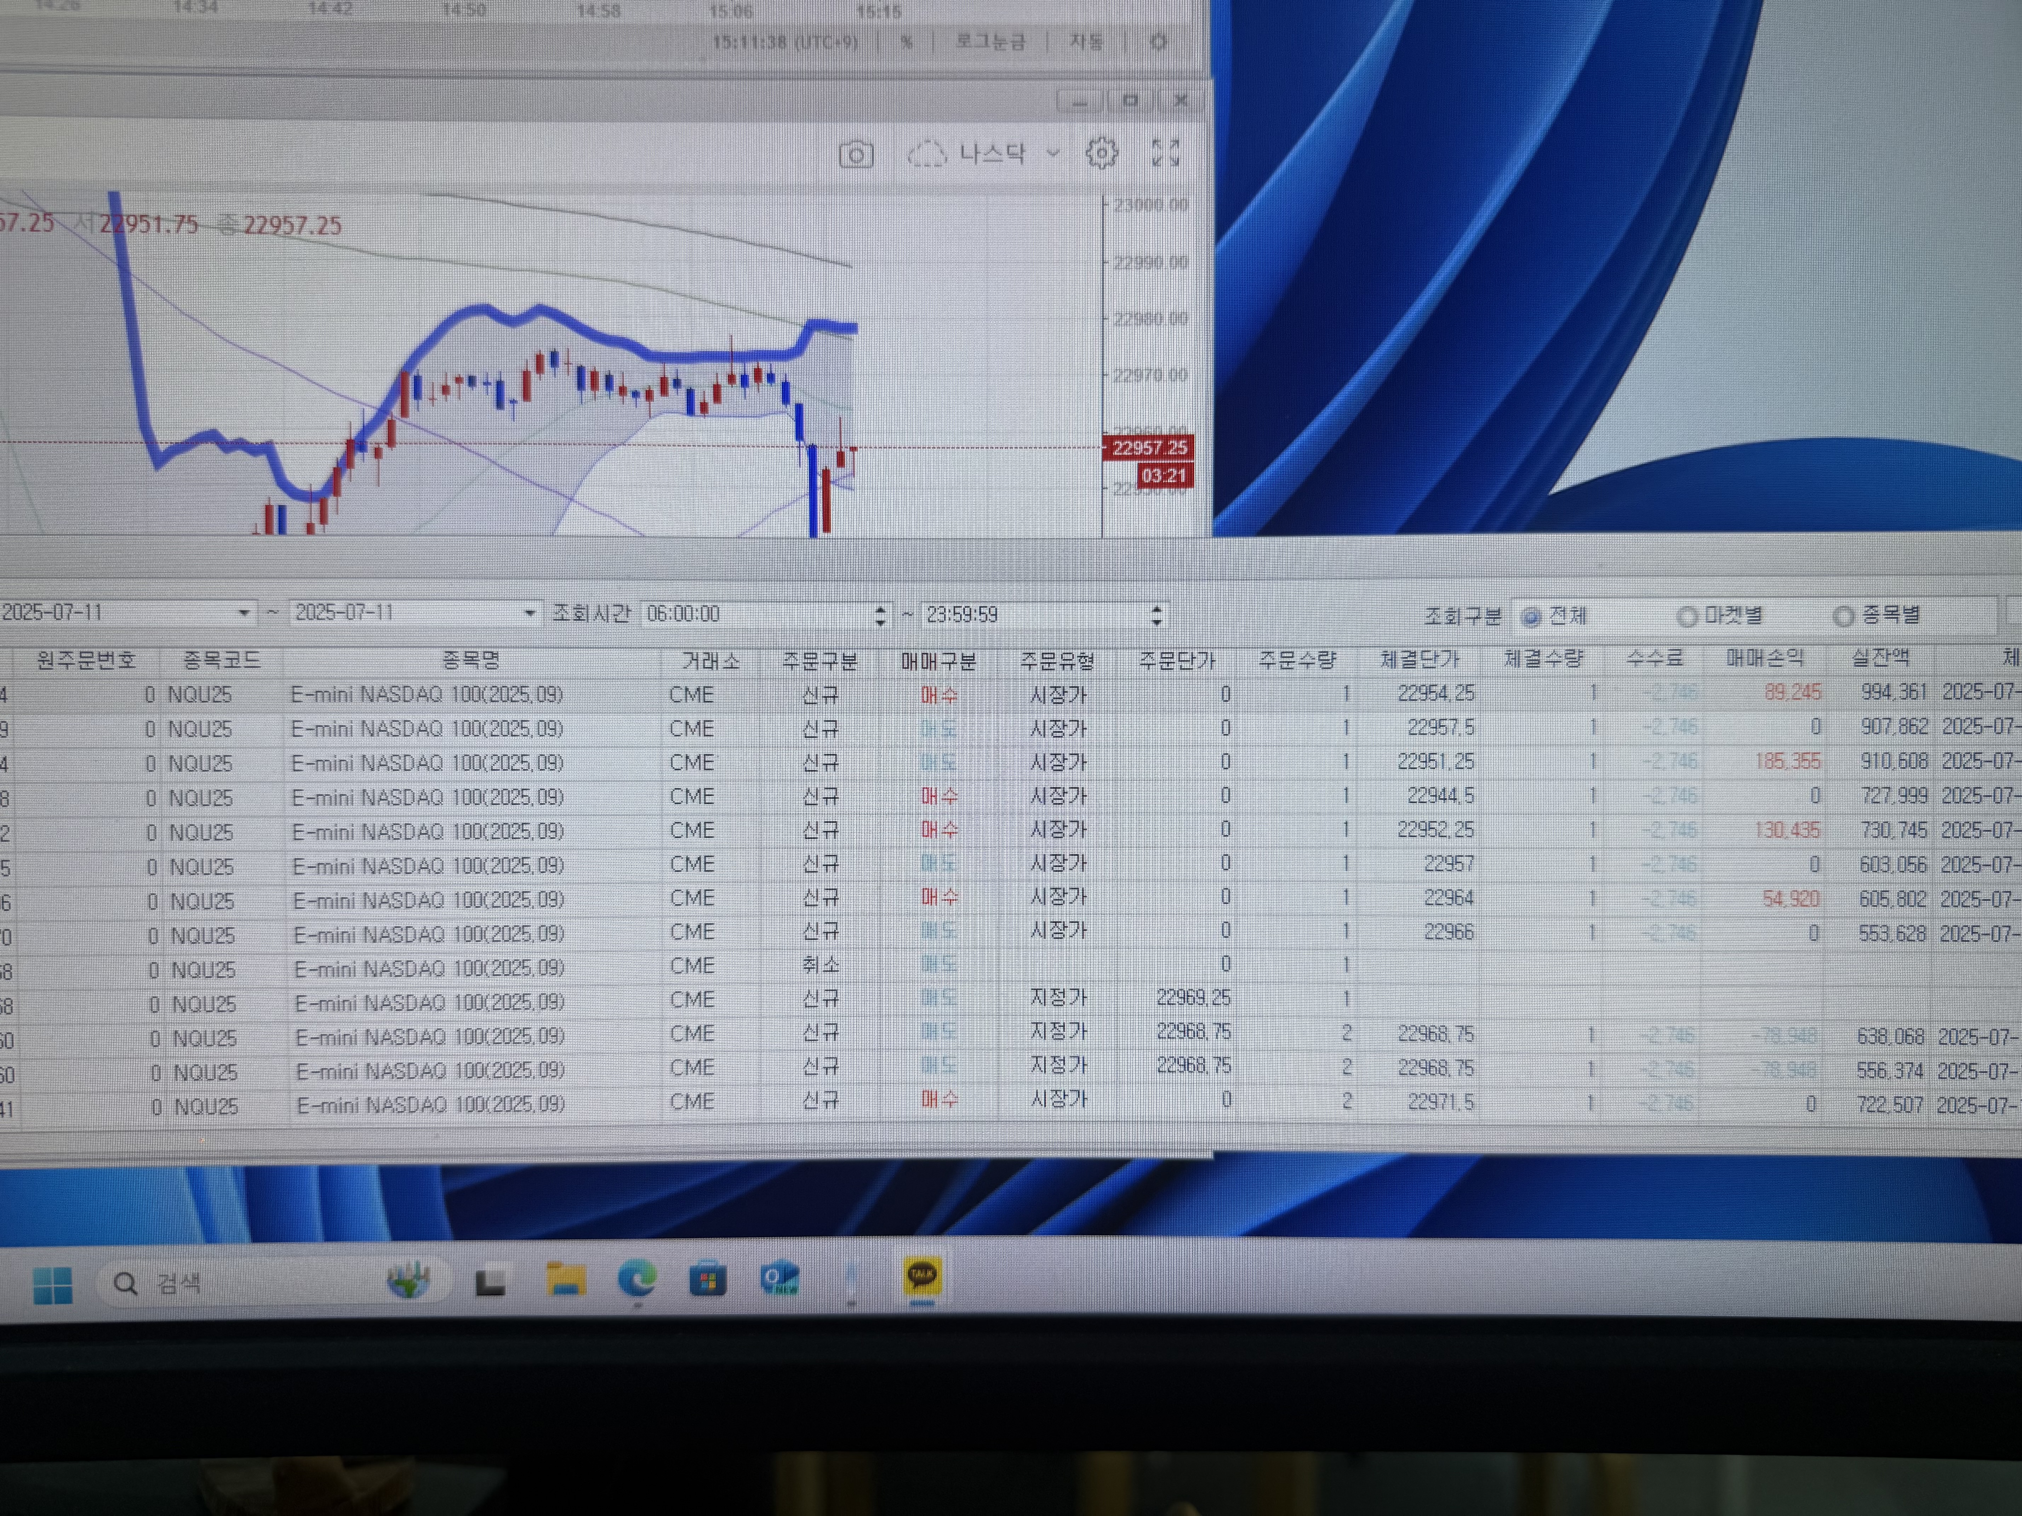Sort by 주문구분 column header
The height and width of the screenshot is (1516, 2022).
click(x=819, y=661)
